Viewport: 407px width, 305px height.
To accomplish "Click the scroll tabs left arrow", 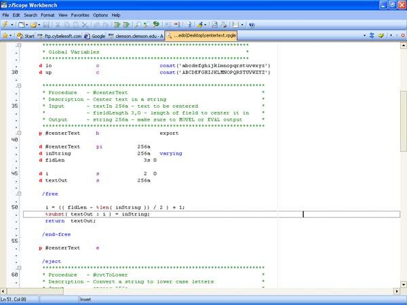I will click(391, 35).
